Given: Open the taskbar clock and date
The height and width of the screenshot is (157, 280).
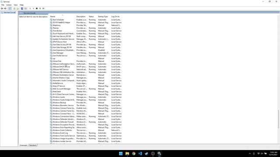Looking at the screenshot, I should coord(273,154).
